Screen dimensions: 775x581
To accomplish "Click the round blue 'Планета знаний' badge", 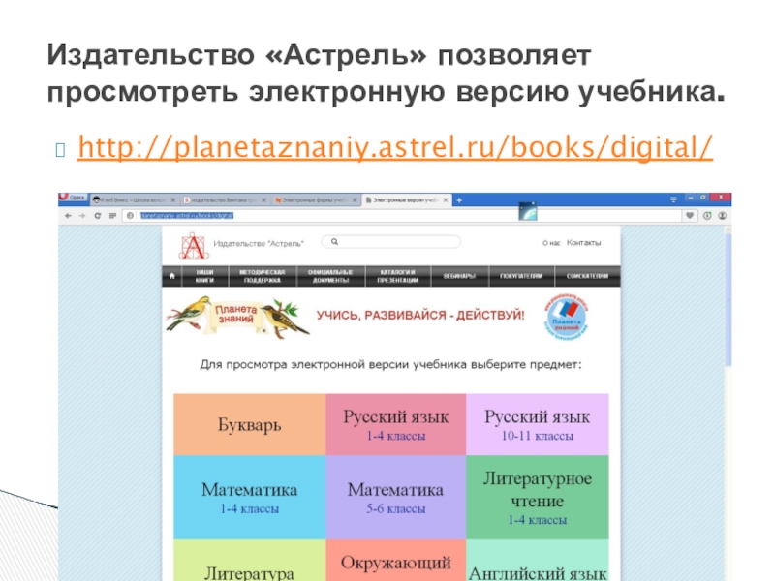I will click(567, 318).
